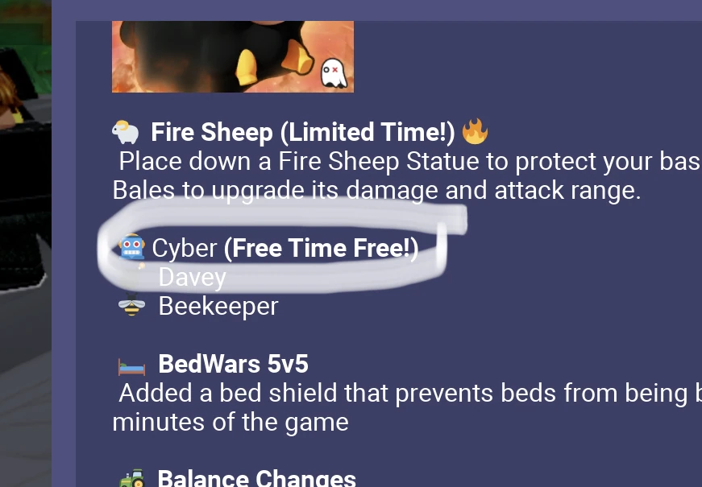Click the small icon left of Davey
This screenshot has height=487, width=702.
tap(142, 266)
